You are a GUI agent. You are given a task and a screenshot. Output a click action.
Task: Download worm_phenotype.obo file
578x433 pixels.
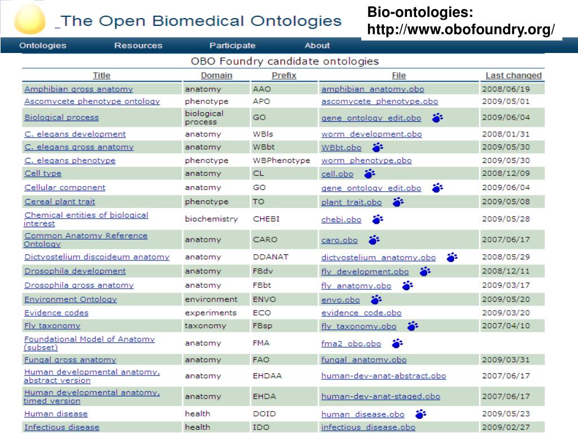coord(366,161)
